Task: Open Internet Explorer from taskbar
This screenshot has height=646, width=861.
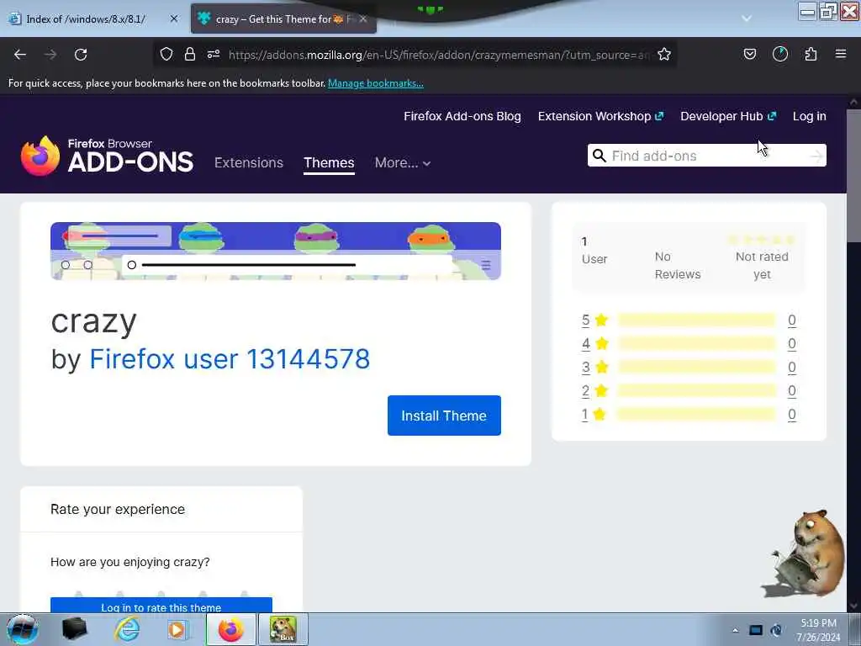Action: pyautogui.click(x=127, y=629)
